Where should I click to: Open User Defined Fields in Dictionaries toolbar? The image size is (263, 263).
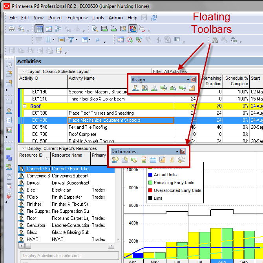coord(144,160)
